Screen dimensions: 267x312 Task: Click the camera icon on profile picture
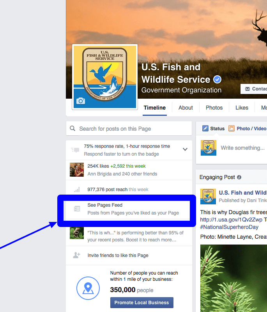[81, 101]
